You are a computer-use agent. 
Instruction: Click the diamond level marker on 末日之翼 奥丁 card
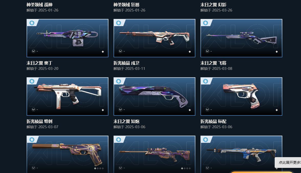[103, 51]
